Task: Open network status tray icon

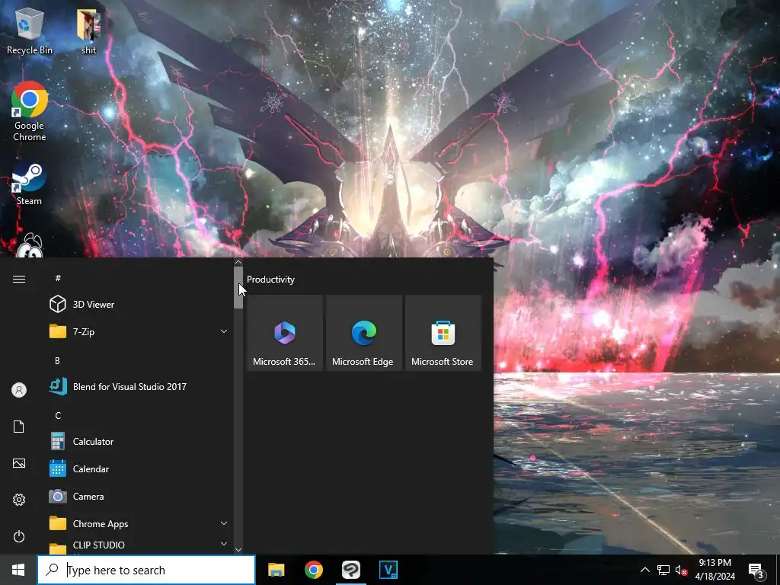Action: 663,570
